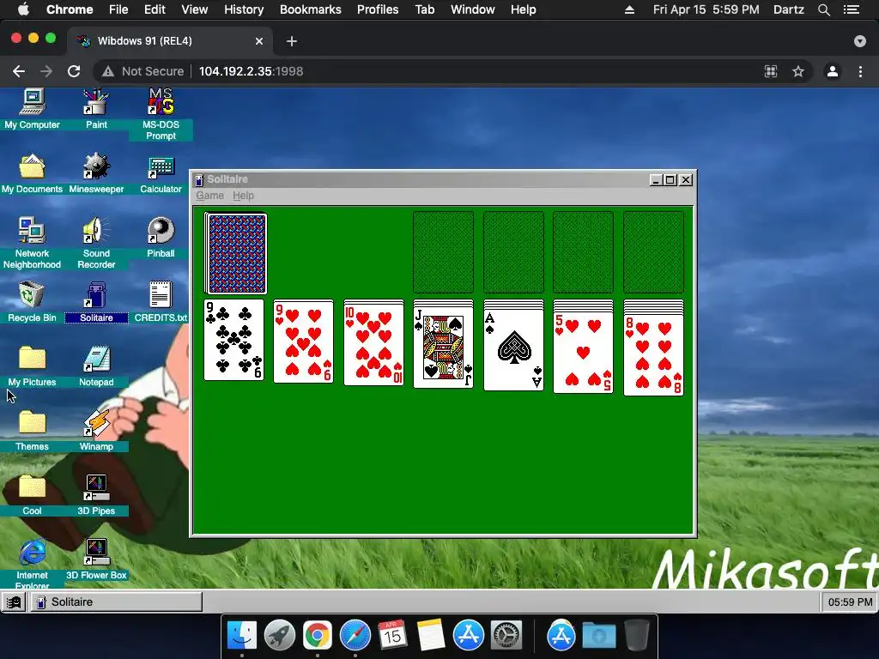Screen dimensions: 879x659
Task: Open the Calculator desktop icon
Action: point(161,173)
